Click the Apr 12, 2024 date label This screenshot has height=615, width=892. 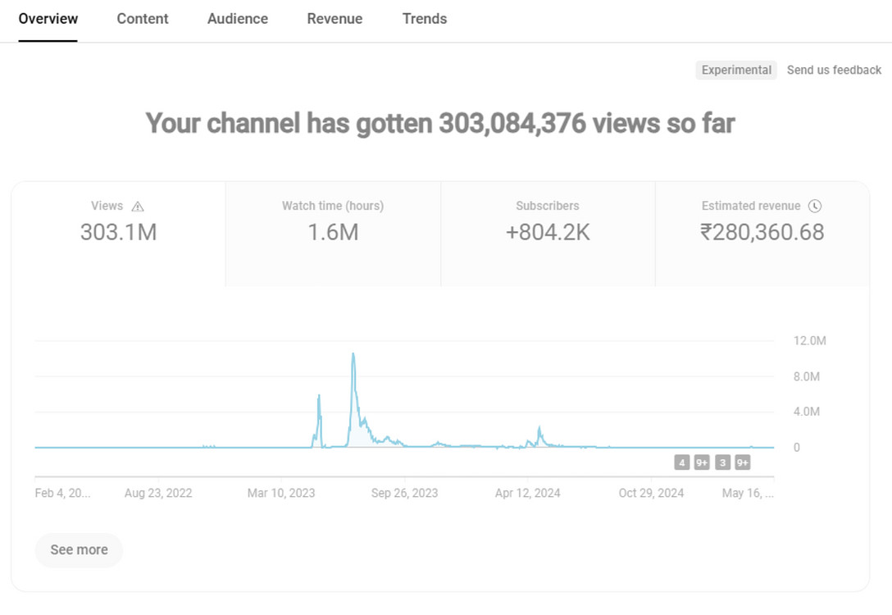click(527, 494)
